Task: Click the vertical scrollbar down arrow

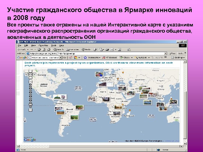Action: (x=185, y=144)
